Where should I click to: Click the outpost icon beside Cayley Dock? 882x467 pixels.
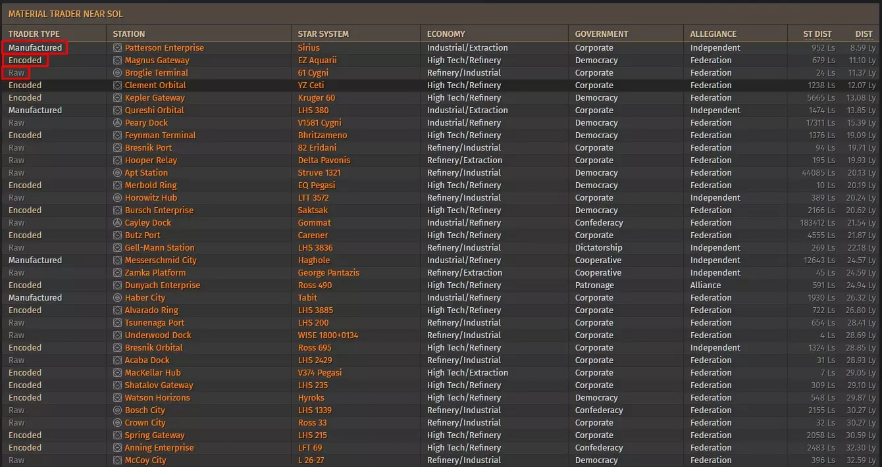[x=117, y=223]
